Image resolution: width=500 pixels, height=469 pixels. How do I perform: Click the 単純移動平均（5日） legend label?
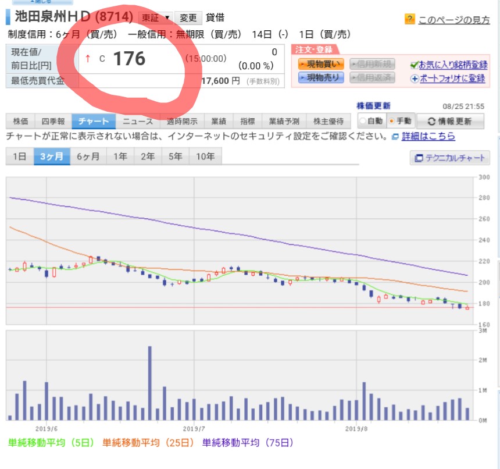coord(51,442)
